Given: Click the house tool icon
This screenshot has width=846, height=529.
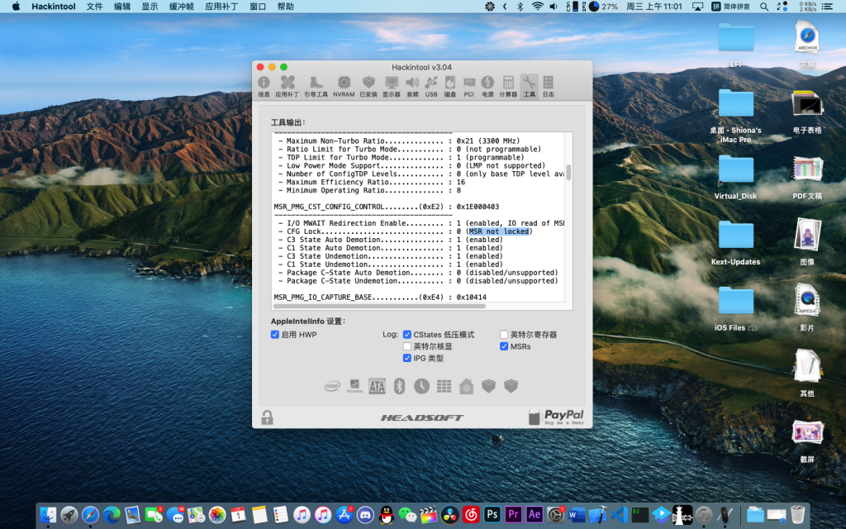Looking at the screenshot, I should coord(466,386).
